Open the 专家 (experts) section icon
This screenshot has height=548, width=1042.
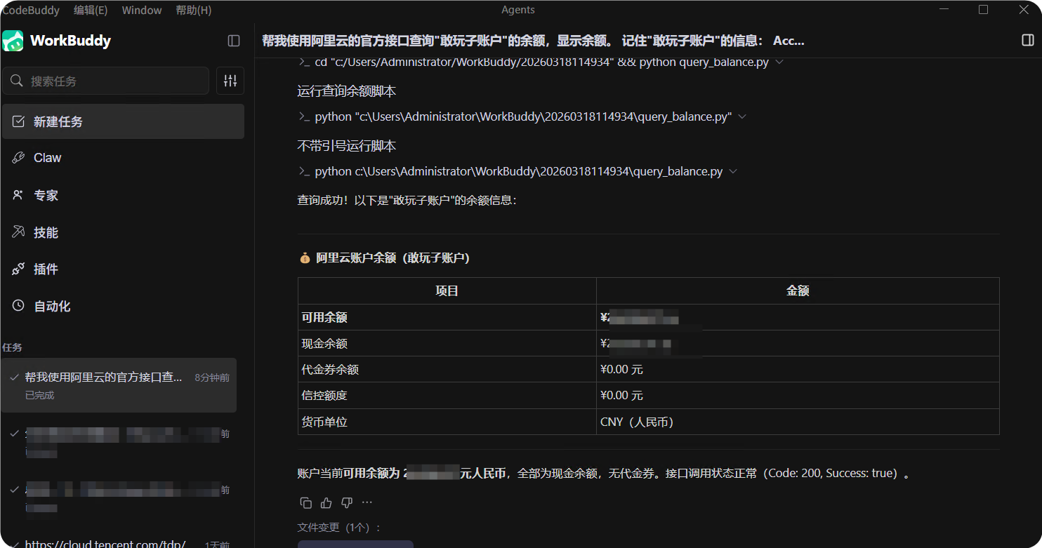point(18,194)
